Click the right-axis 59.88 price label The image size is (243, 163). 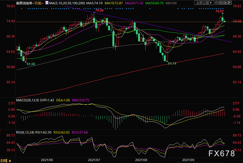pos(237,67)
